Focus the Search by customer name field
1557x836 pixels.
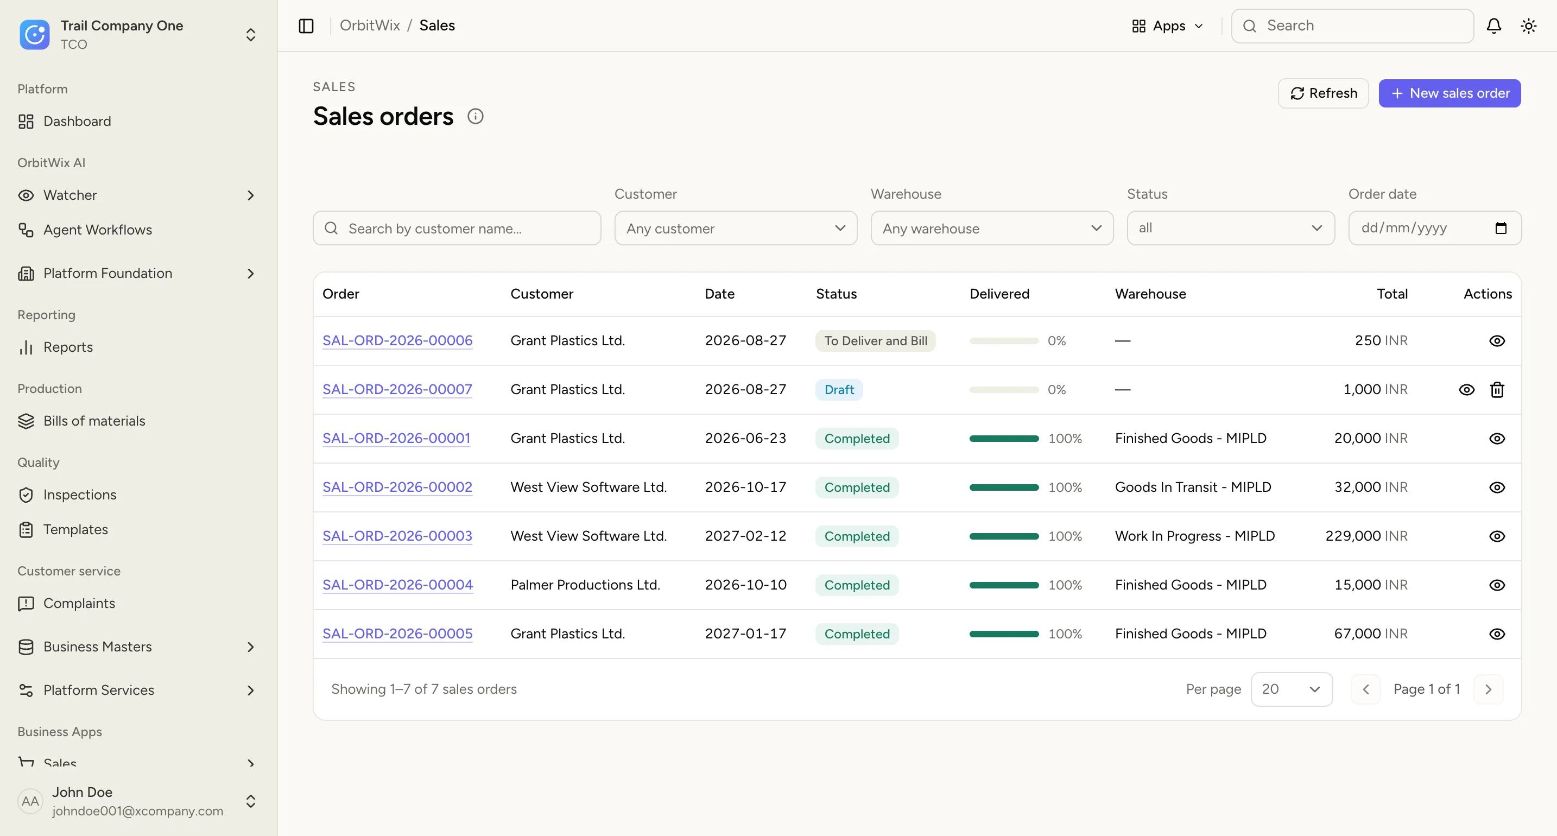(457, 228)
